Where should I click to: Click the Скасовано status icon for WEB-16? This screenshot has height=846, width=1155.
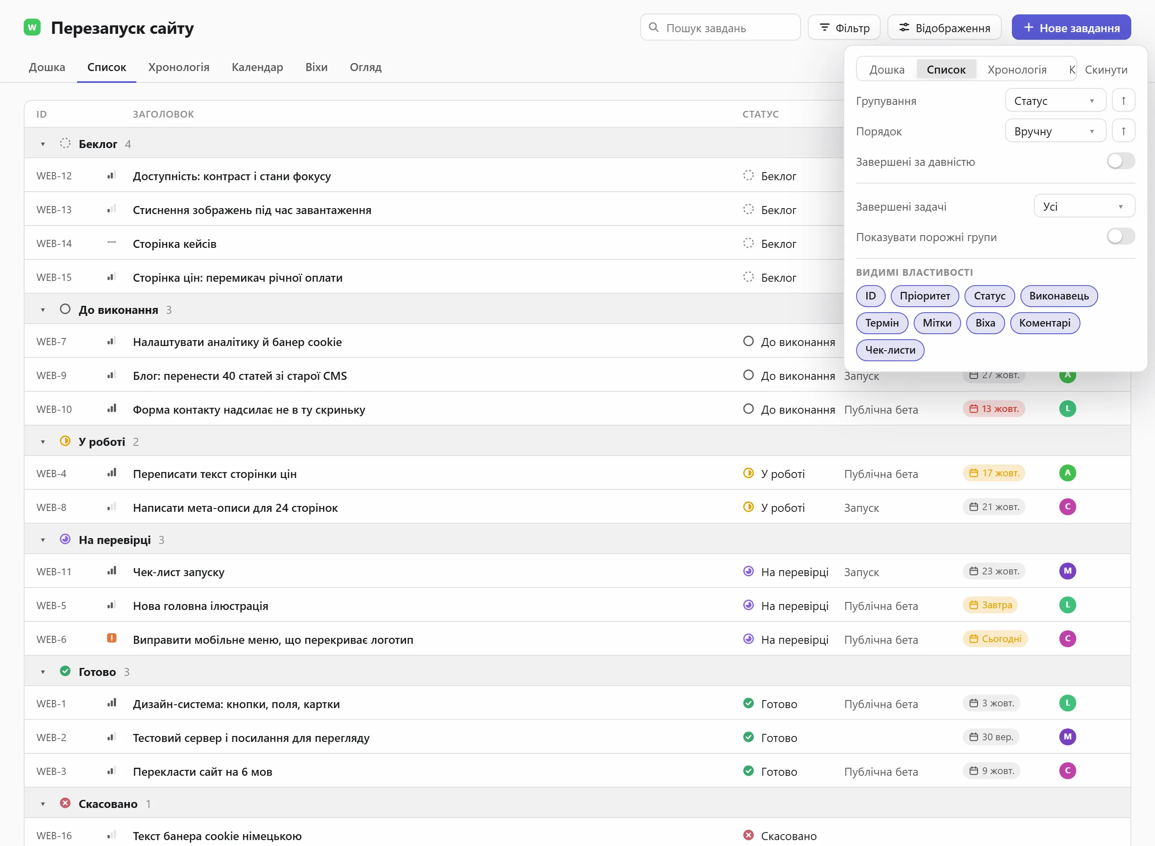748,835
